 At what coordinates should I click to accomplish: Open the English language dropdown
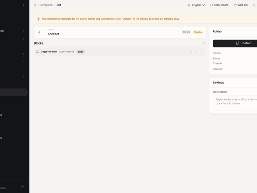tap(196, 5)
